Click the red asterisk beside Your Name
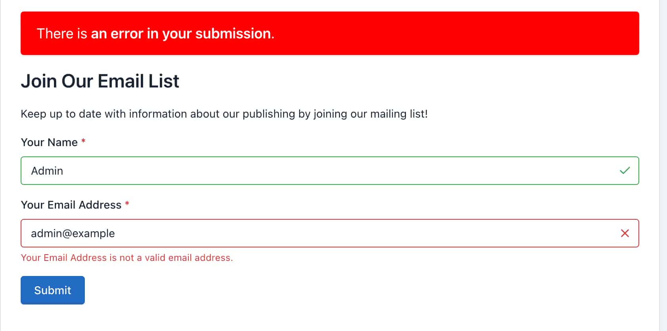The height and width of the screenshot is (331, 667). point(83,141)
